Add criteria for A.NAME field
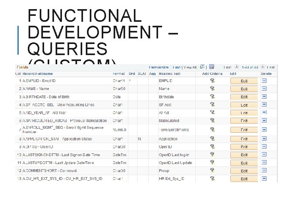This screenshot has width=286, height=214. coord(212,89)
